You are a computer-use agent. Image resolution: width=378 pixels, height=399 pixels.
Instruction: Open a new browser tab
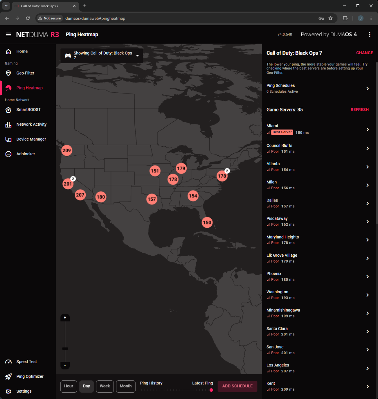click(x=85, y=6)
